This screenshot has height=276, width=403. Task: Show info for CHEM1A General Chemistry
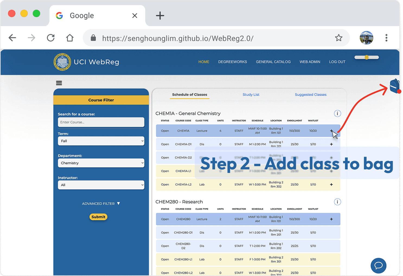click(x=337, y=113)
